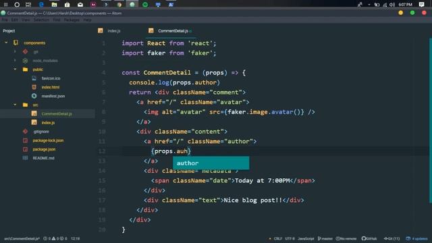
Task: Click the GitHub icon in status bar
Action: point(364,238)
